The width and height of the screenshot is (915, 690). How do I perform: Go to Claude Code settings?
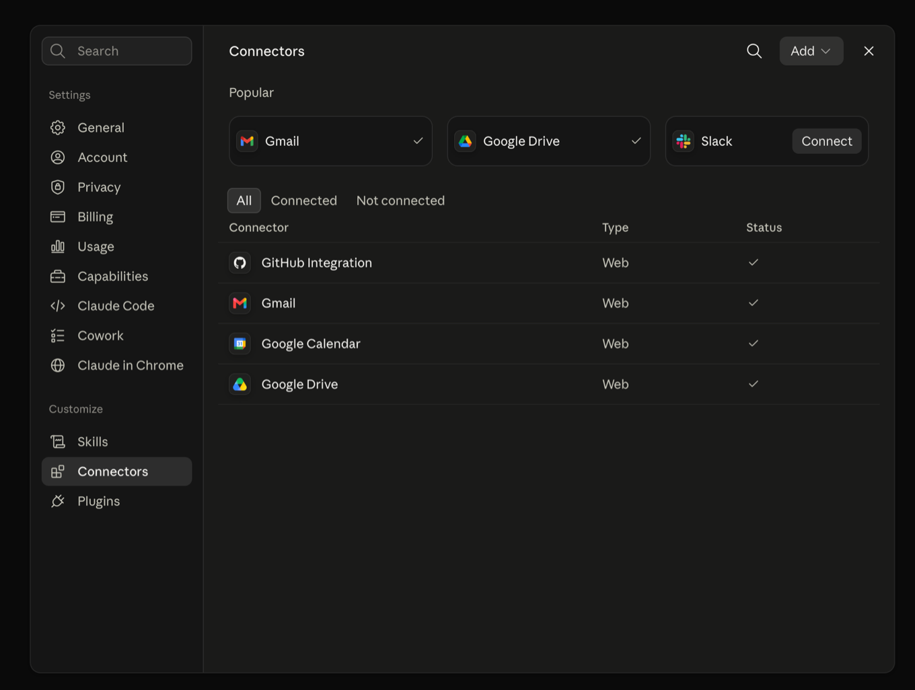click(116, 306)
